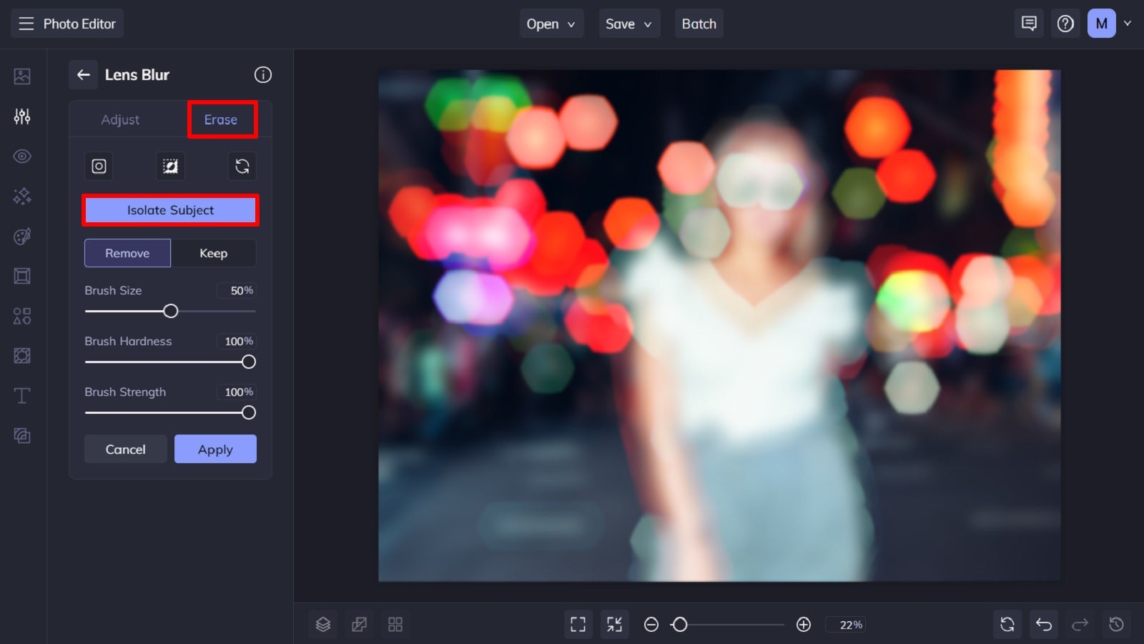
Task: Open the AI effects sparkle tool
Action: (x=21, y=196)
